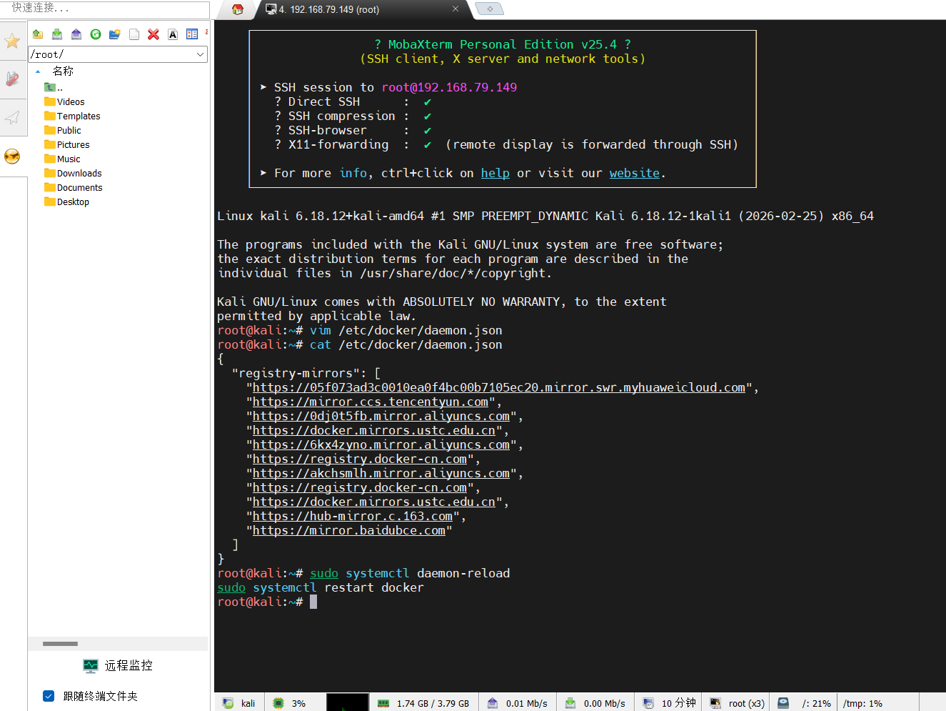946x711 pixels.
Task: Click the name column header
Action: [63, 71]
